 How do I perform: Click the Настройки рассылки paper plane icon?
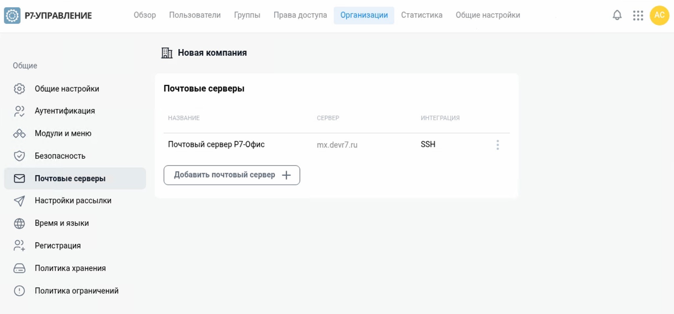point(19,201)
